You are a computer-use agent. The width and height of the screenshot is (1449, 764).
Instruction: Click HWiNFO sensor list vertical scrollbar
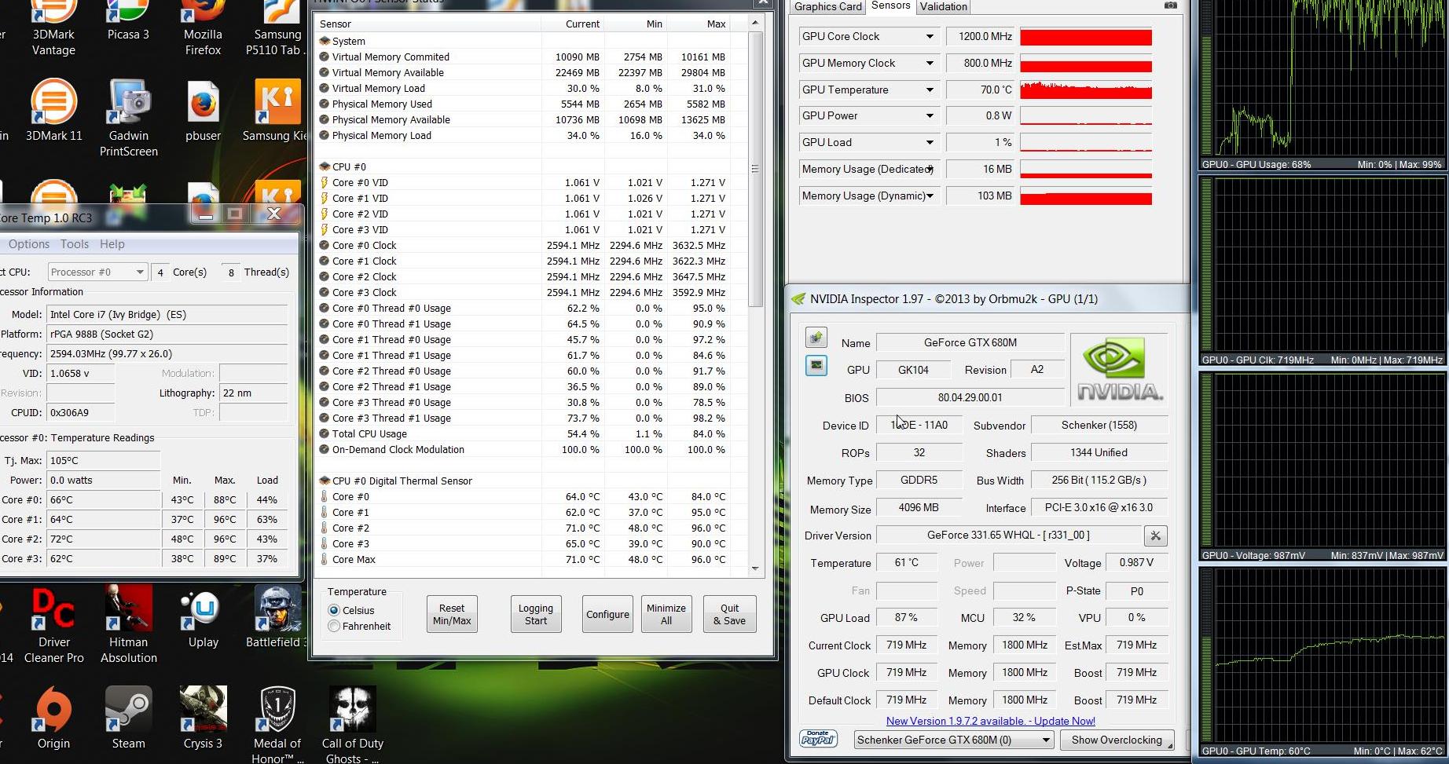(755, 169)
